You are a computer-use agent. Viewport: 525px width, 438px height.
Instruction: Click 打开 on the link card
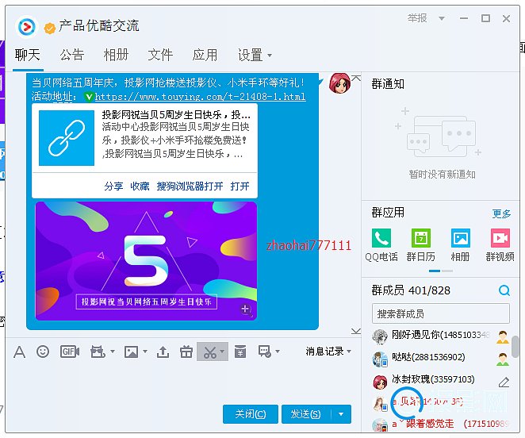pyautogui.click(x=240, y=186)
